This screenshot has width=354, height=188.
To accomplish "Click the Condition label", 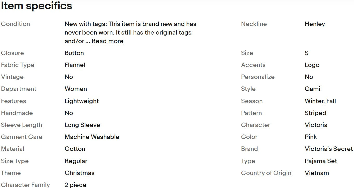I will tap(16, 24).
